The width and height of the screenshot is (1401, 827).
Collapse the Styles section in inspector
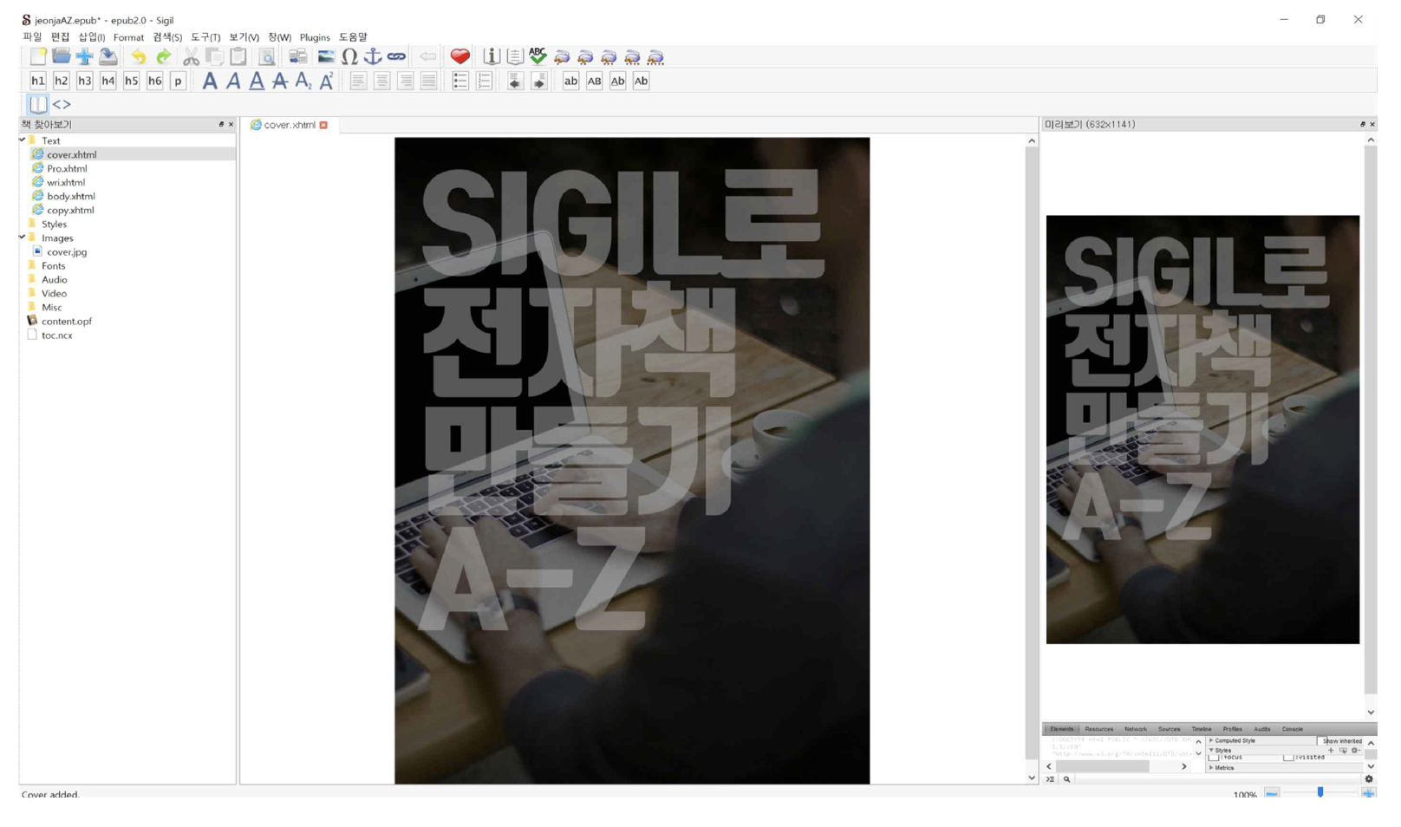click(1211, 750)
